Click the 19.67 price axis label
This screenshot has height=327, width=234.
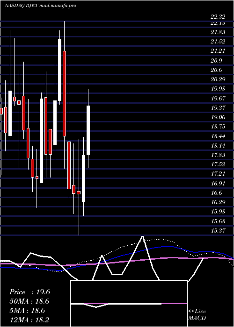(218, 98)
